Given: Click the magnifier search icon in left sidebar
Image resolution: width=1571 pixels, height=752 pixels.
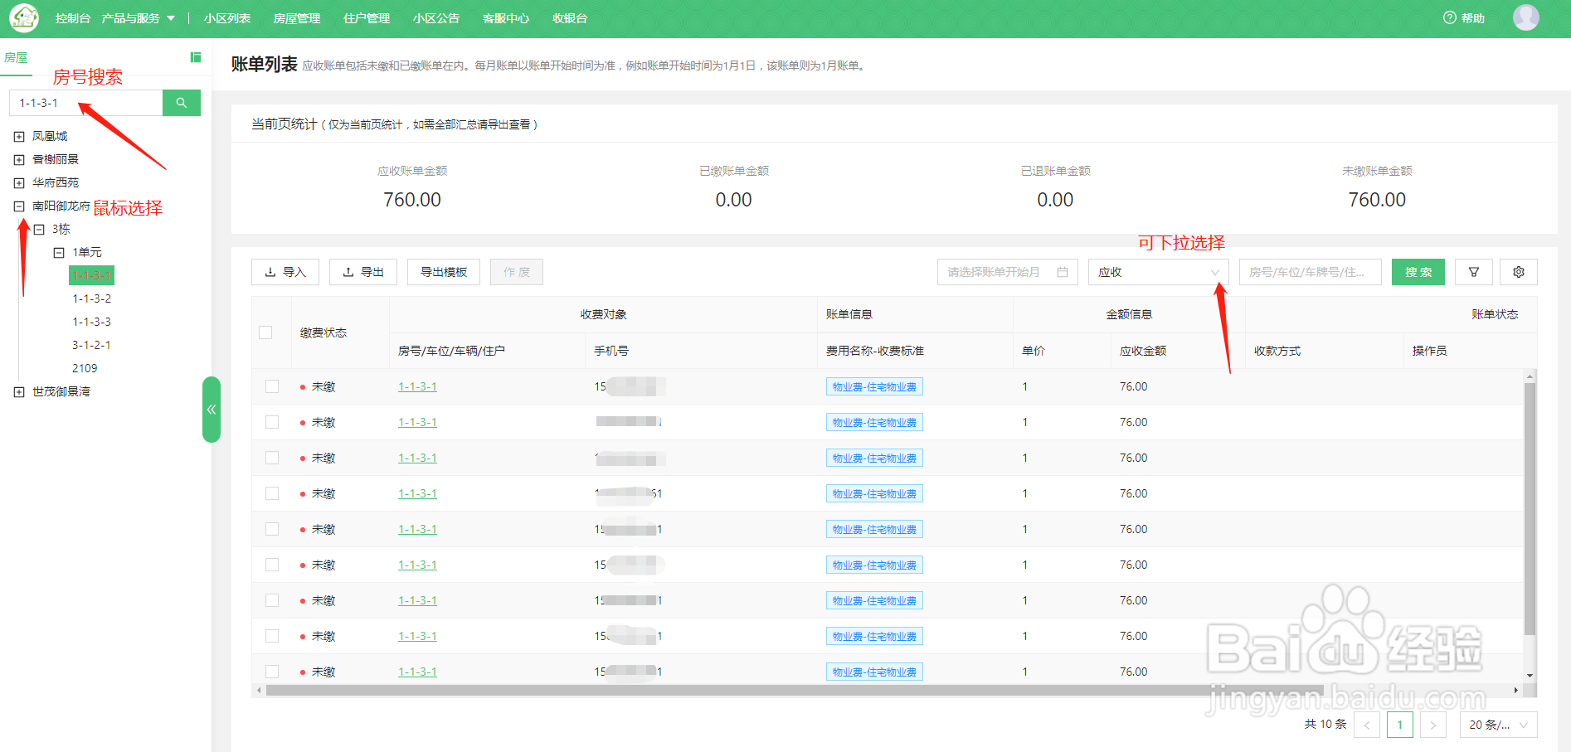Looking at the screenshot, I should pos(181,102).
